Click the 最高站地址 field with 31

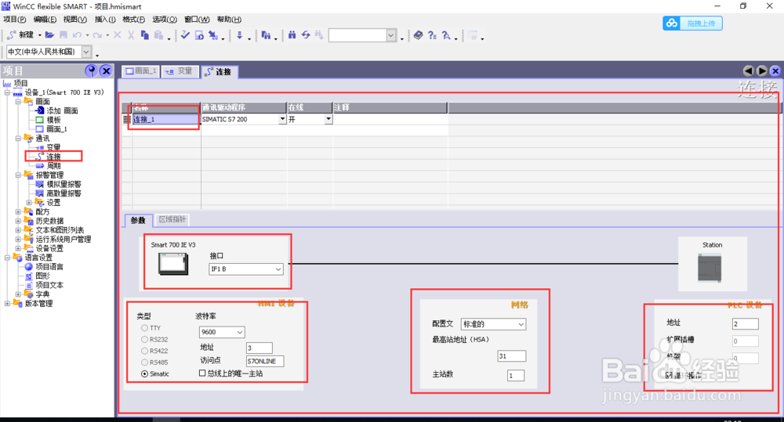511,356
